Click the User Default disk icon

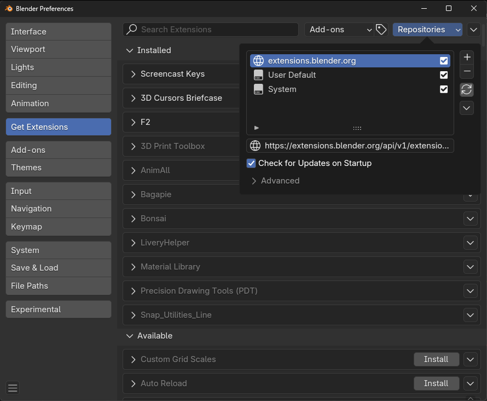coord(258,75)
